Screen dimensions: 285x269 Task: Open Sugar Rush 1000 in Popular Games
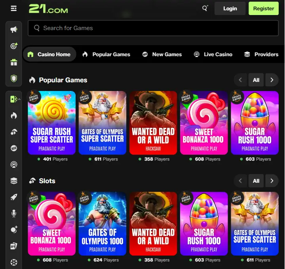[x=255, y=123]
